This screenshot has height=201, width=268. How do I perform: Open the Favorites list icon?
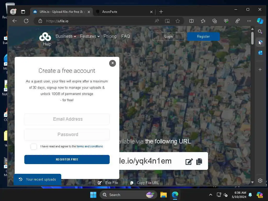[x=203, y=21]
